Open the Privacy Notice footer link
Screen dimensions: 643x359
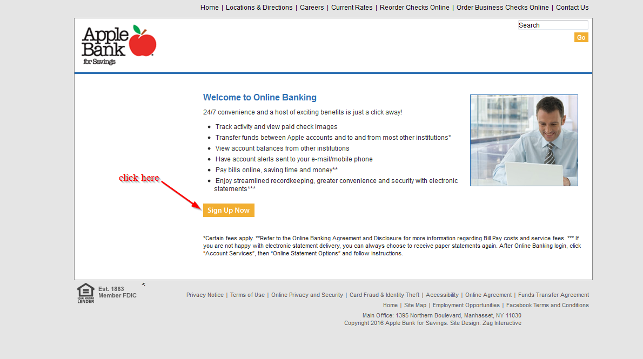tap(205, 295)
